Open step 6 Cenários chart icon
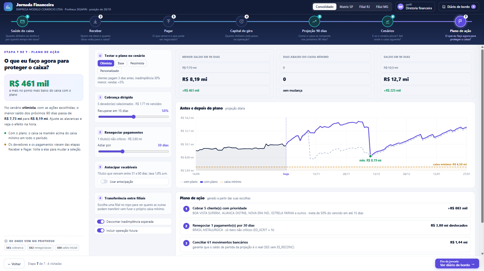484x271 pixels. [x=388, y=21]
